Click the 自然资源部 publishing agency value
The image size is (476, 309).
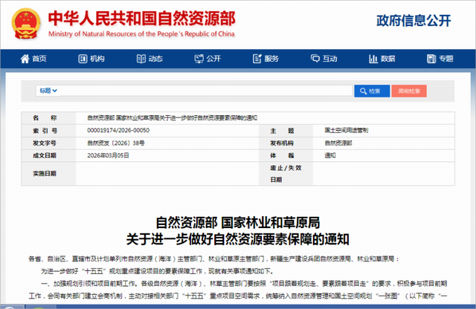coord(338,143)
